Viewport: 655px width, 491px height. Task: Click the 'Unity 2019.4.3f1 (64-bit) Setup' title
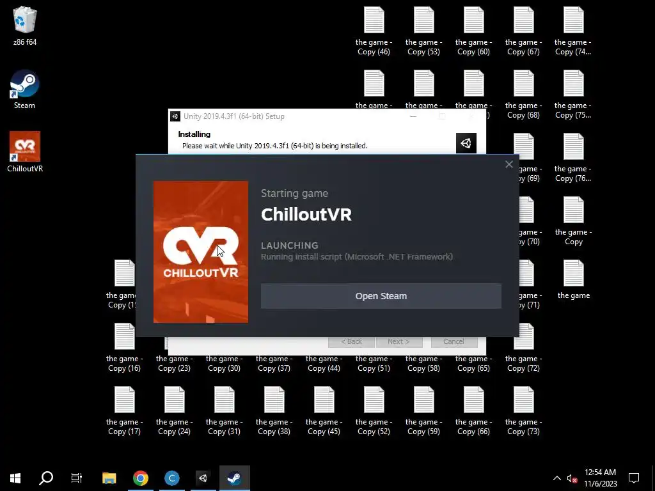point(234,116)
